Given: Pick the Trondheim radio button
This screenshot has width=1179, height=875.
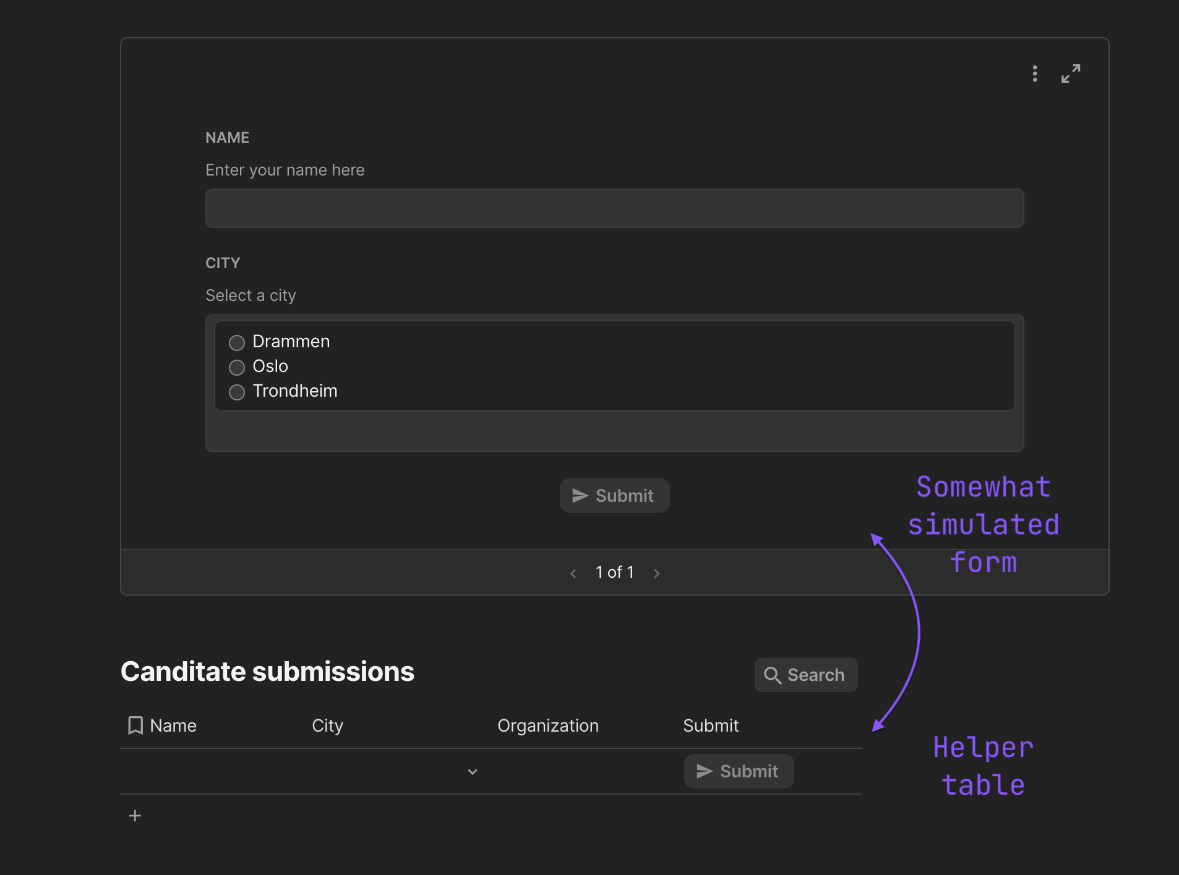Looking at the screenshot, I should 237,392.
